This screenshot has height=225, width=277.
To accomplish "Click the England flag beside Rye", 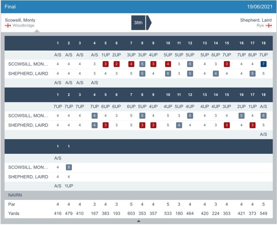I will 269,25.
